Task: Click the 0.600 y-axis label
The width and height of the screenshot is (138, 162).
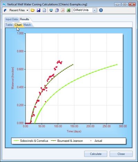Action: pyautogui.click(x=20, y=69)
